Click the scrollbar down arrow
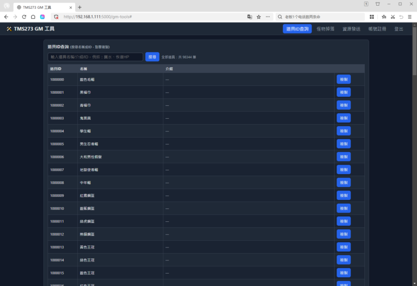 pyautogui.click(x=414, y=284)
